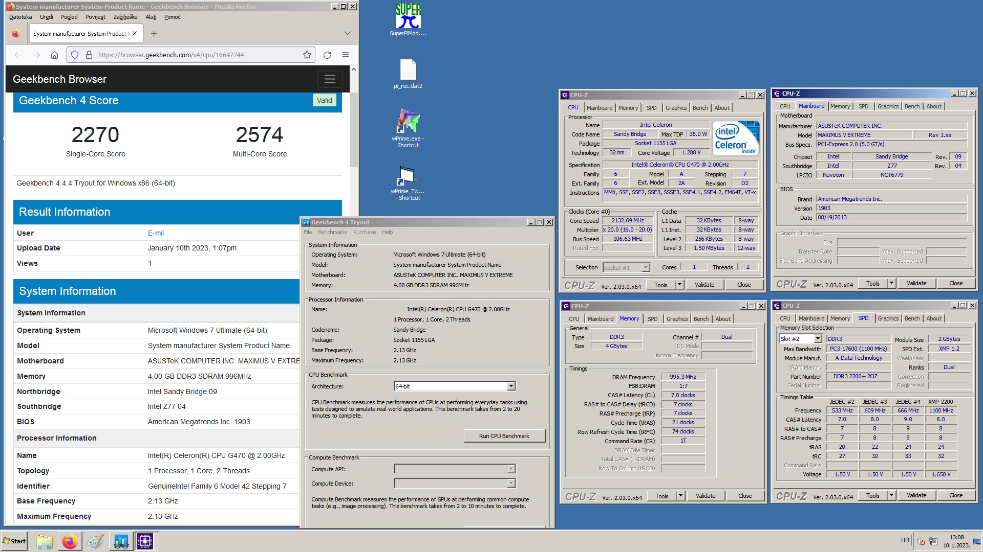
Task: Open Paint-like palette taskbar icon
Action: (95, 541)
